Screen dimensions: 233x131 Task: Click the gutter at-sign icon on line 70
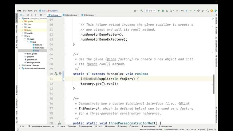click(x=60, y=74)
